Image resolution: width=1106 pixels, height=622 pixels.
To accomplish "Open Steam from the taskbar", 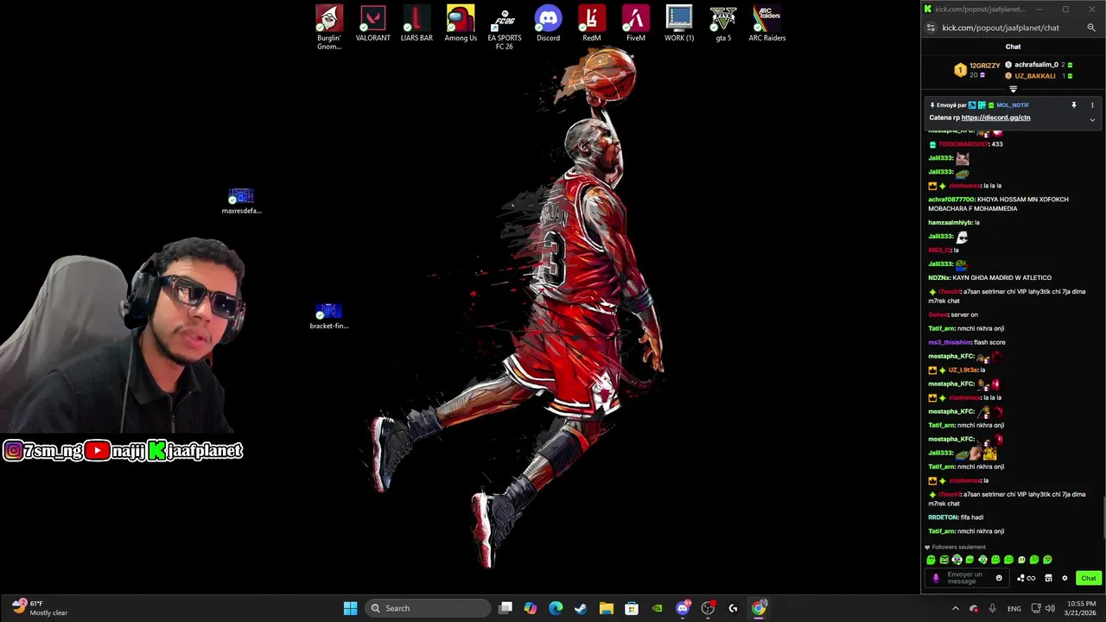I will coord(581,608).
